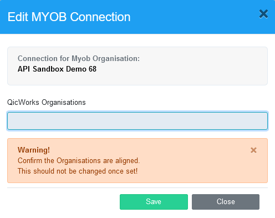
Task: Select the "API Sandbox Demo 68" organisation name
Action: click(x=57, y=69)
